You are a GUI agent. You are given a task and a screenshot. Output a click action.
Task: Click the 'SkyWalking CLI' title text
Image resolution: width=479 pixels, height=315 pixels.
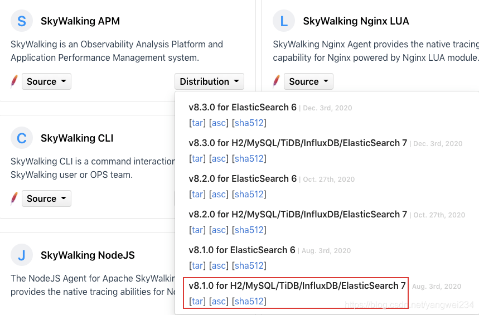coord(77,138)
